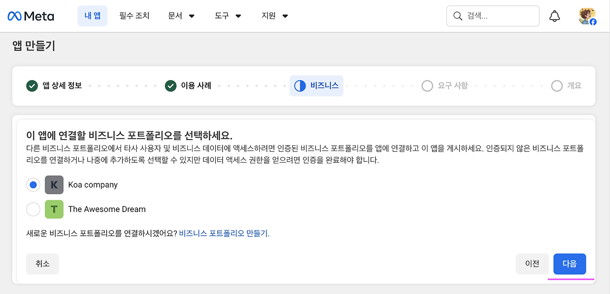
Task: Click the 앱 상세 정보 green checkmark
Action: 32,86
